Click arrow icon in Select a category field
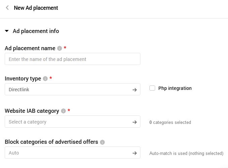 tap(134, 122)
